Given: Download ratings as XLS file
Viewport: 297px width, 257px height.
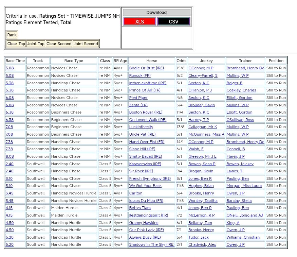Looking at the screenshot, I should 140,21.
